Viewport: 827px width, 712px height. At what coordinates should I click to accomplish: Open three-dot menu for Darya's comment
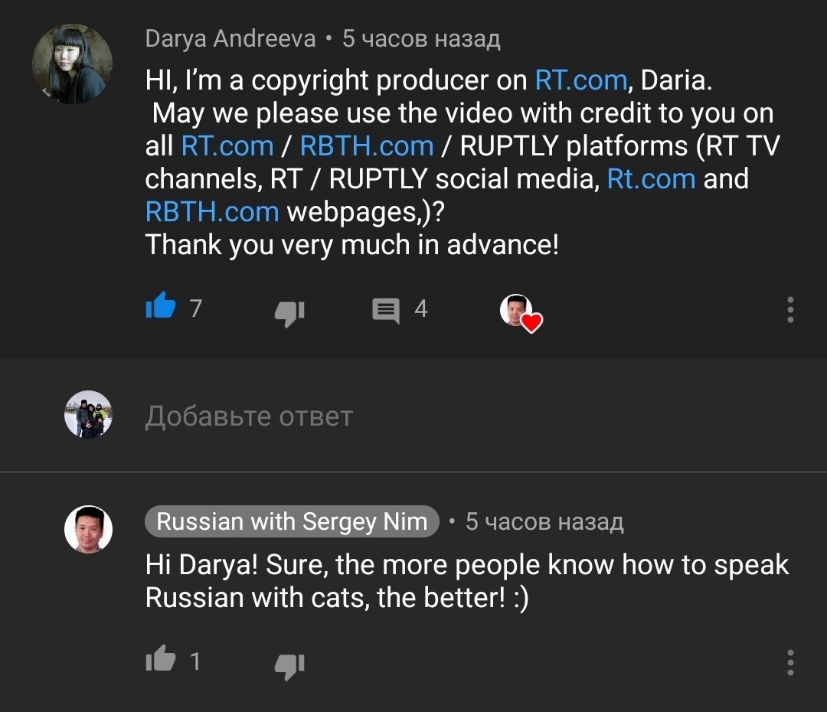pos(790,309)
